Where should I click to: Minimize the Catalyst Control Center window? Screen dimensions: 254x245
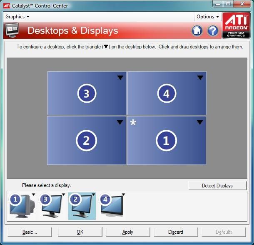click(x=218, y=4)
